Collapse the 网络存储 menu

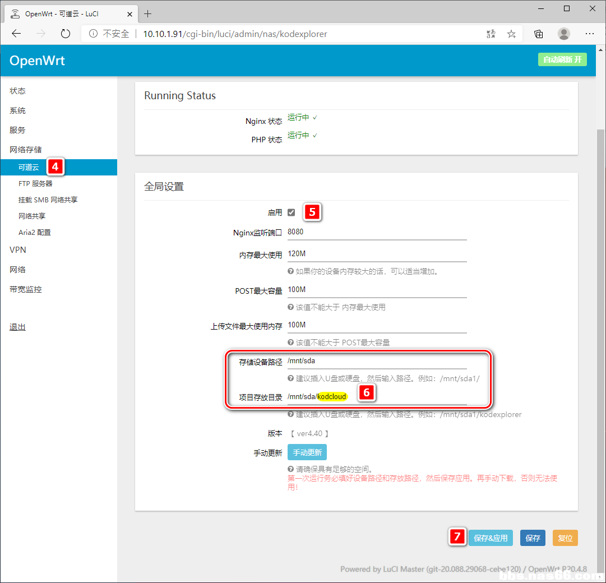click(26, 150)
